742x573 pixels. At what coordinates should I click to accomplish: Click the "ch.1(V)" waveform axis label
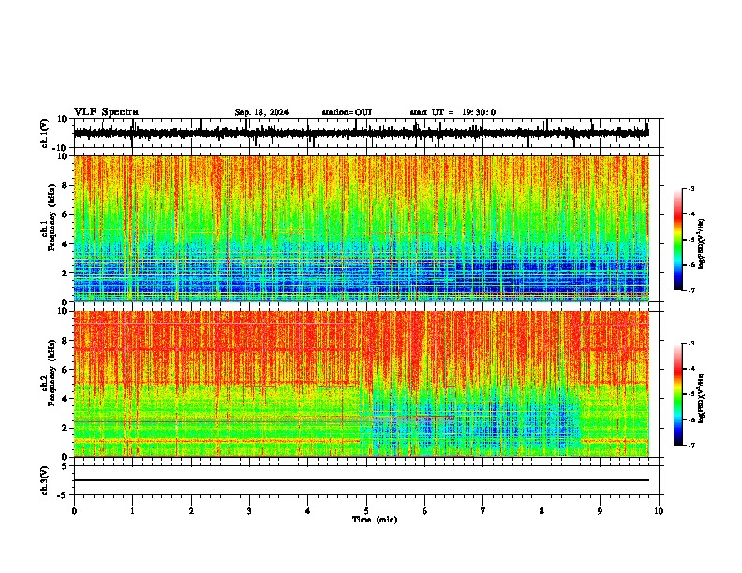click(x=45, y=133)
